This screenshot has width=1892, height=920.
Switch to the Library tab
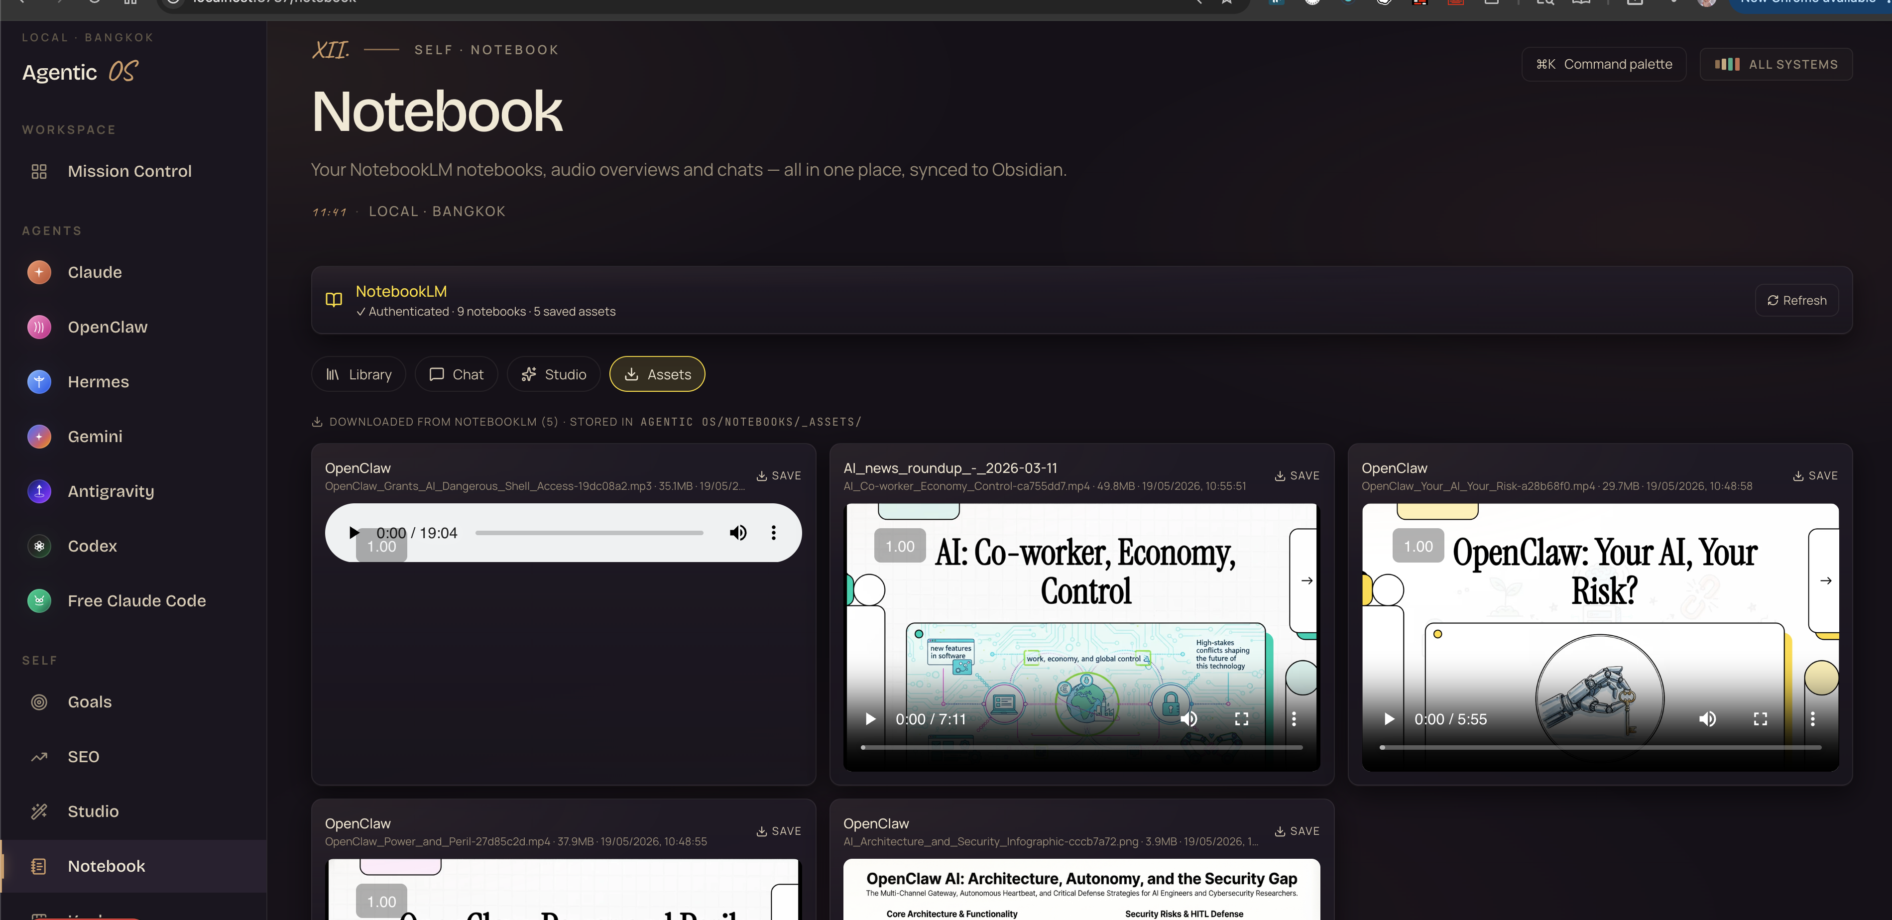click(358, 374)
